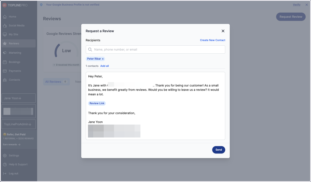Open the Reviews sidebar item
Viewport: 311px width, 182px height.
pos(18,43)
